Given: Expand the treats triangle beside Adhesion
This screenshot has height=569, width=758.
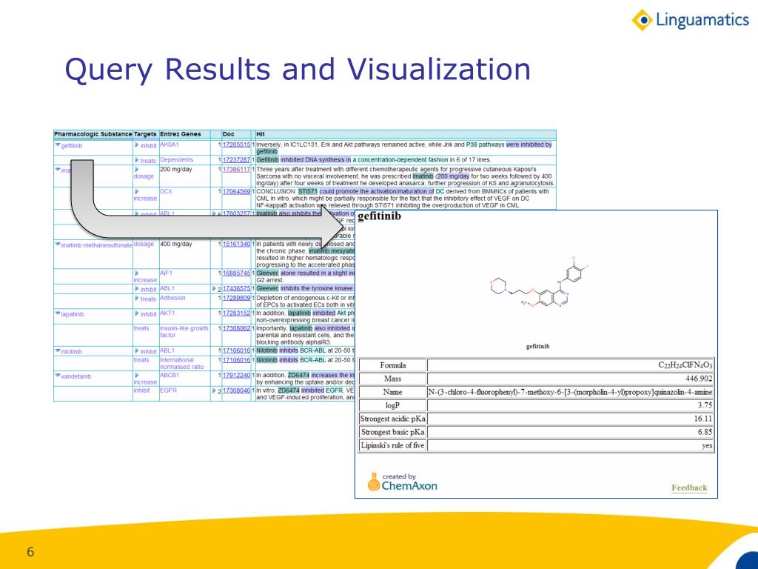Looking at the screenshot, I should [137, 298].
